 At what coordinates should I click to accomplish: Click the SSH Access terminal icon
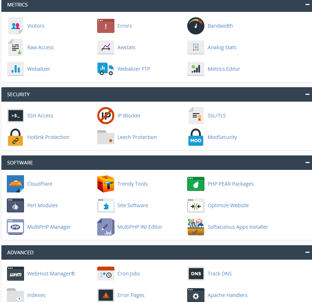[x=15, y=115]
